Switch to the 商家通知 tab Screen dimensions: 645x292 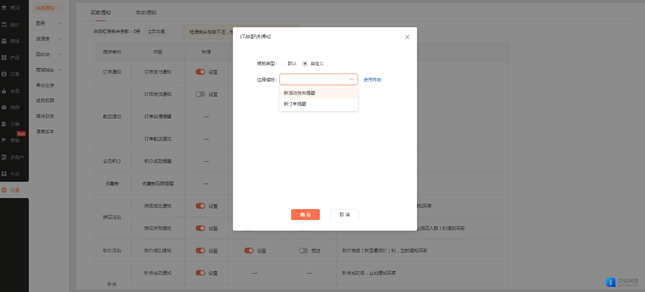click(x=146, y=12)
